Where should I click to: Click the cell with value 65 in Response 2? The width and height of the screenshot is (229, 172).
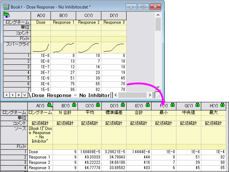point(89,84)
